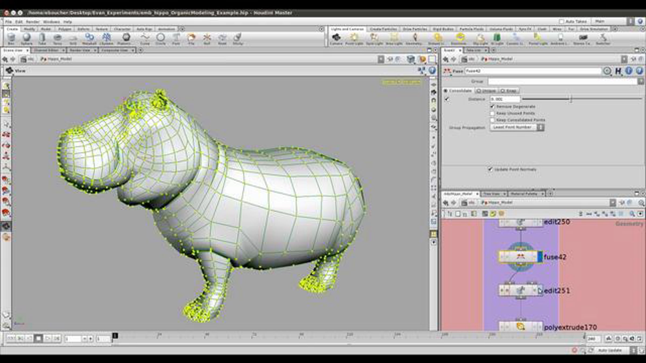646x363 pixels.
Task: Toggle the Auto Takes checkbox
Action: click(561, 22)
